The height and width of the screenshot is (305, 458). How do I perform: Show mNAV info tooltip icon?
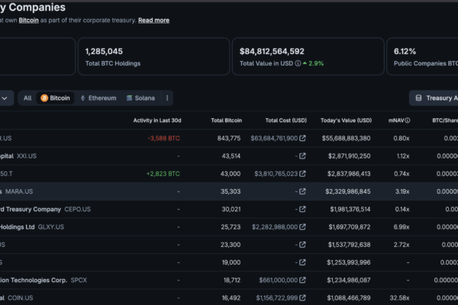[408, 120]
